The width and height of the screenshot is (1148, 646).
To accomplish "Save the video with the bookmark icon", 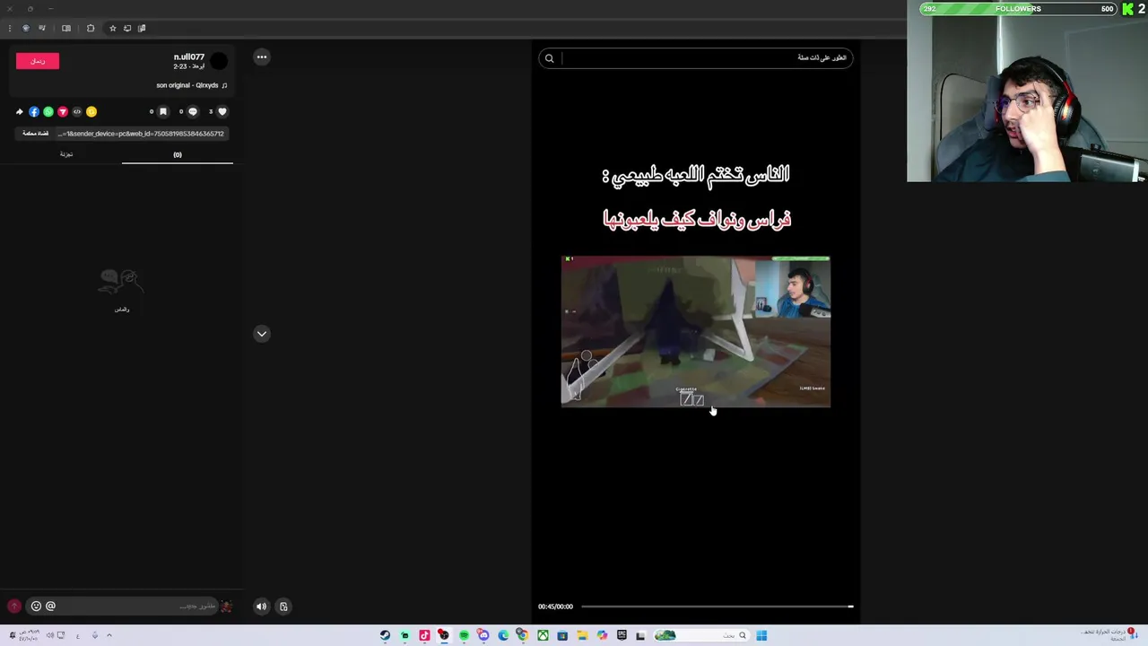I will (163, 112).
